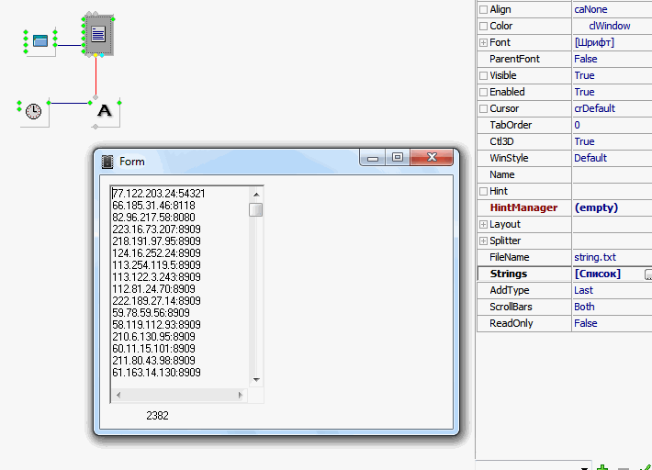Select the Timer clock component
Screen dimensions: 652x470
pos(33,111)
